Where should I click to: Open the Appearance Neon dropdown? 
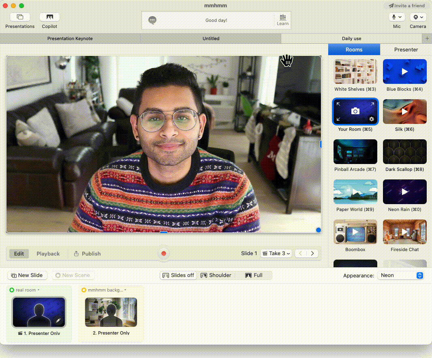tap(401, 275)
